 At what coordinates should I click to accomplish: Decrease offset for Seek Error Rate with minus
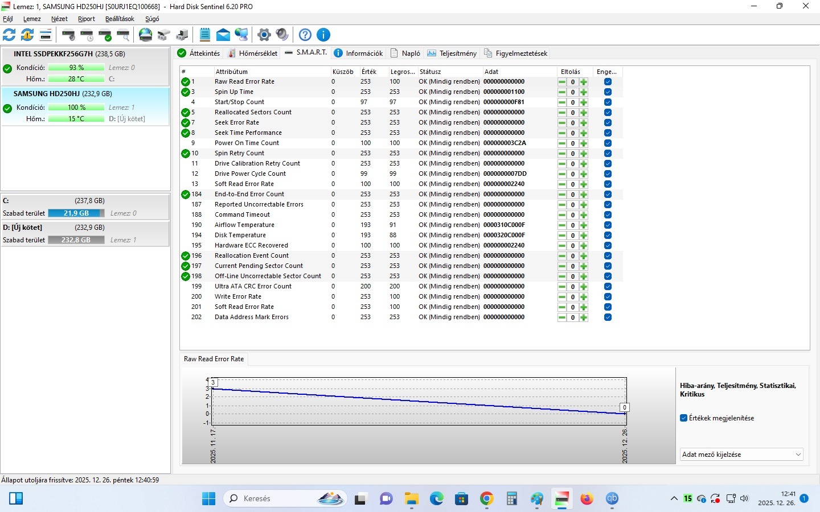(x=562, y=123)
